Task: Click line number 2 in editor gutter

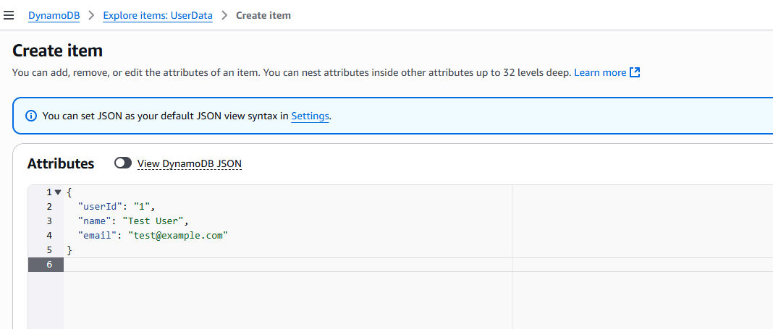Action: coord(49,207)
